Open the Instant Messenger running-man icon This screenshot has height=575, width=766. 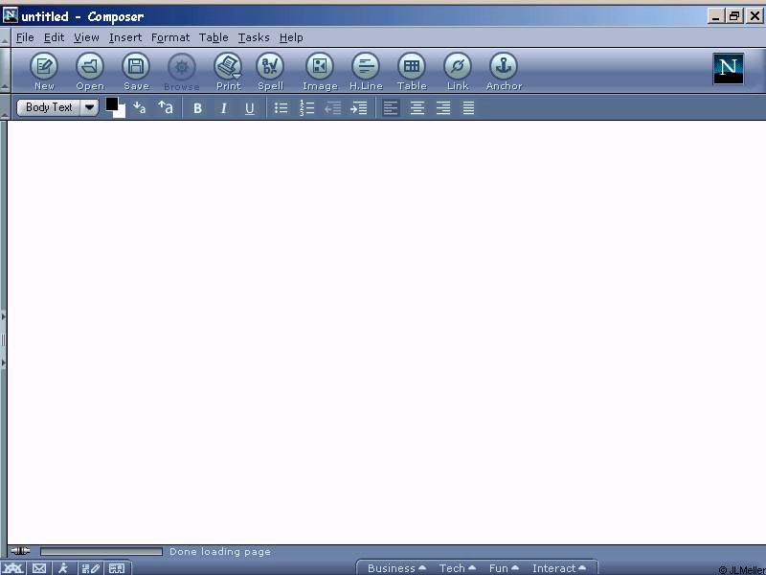63,568
